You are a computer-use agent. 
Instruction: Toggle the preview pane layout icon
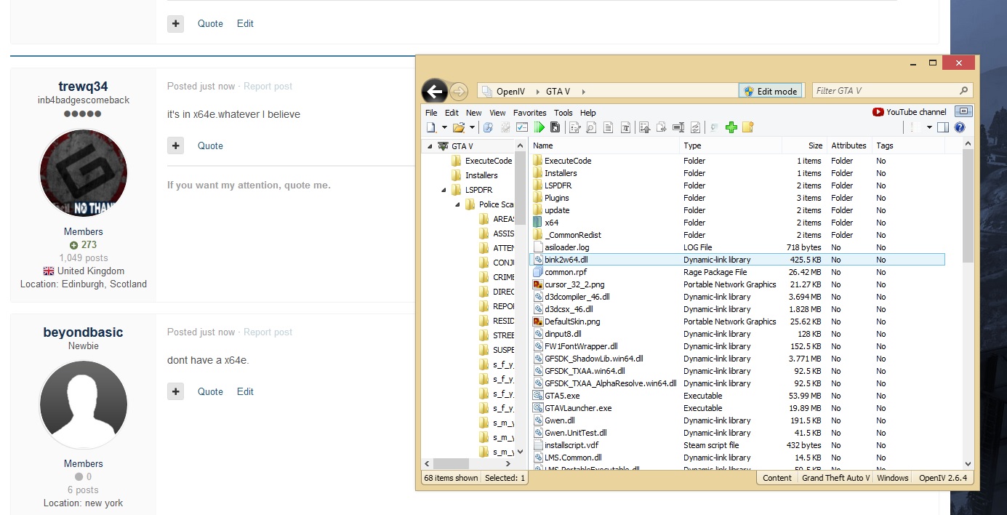click(x=943, y=127)
